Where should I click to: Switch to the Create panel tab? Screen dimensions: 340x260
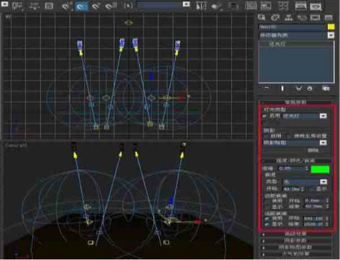pos(262,17)
